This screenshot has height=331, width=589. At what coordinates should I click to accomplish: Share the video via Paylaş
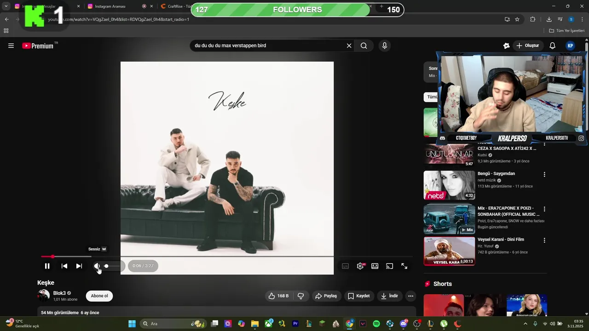[326, 296]
